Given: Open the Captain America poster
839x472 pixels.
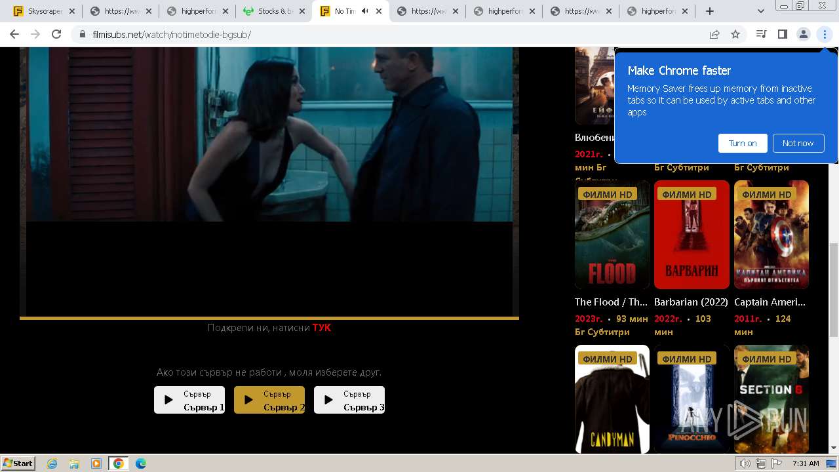Looking at the screenshot, I should point(771,235).
